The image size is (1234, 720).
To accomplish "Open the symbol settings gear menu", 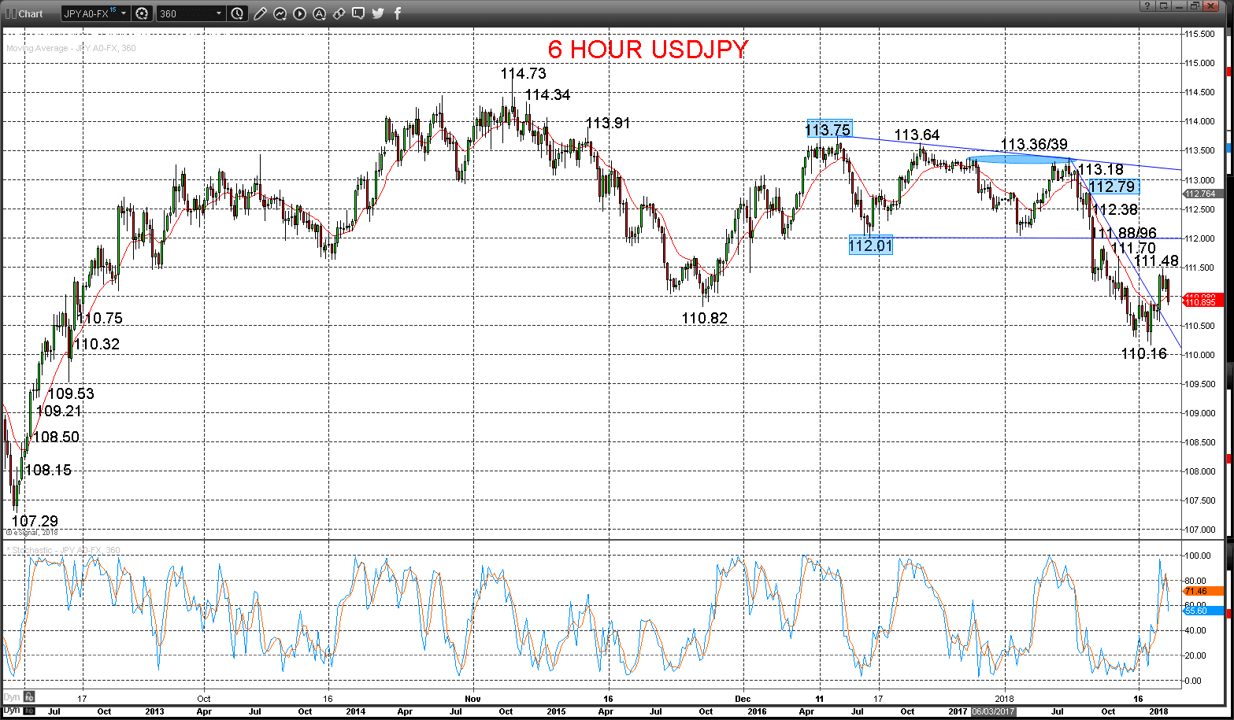I will pyautogui.click(x=142, y=13).
